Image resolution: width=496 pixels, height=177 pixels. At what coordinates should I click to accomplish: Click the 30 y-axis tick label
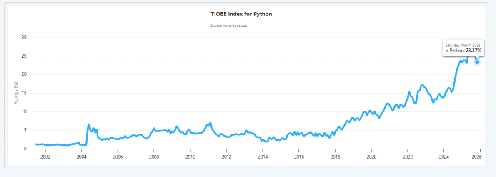pyautogui.click(x=24, y=38)
